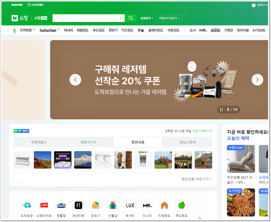Click the 패션타운 FT shortcut icon
The image size is (271, 222).
tap(78, 205)
